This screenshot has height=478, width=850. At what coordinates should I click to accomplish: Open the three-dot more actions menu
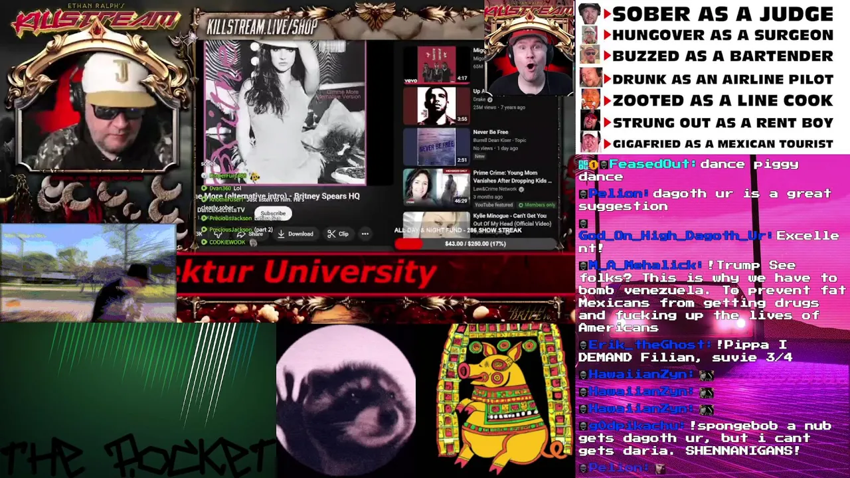(365, 234)
